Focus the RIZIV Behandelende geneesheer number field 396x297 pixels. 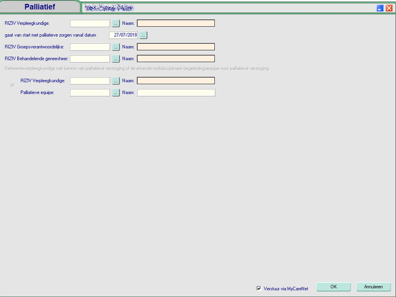90,59
